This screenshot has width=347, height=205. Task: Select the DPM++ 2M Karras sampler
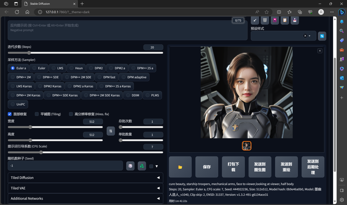point(25,95)
